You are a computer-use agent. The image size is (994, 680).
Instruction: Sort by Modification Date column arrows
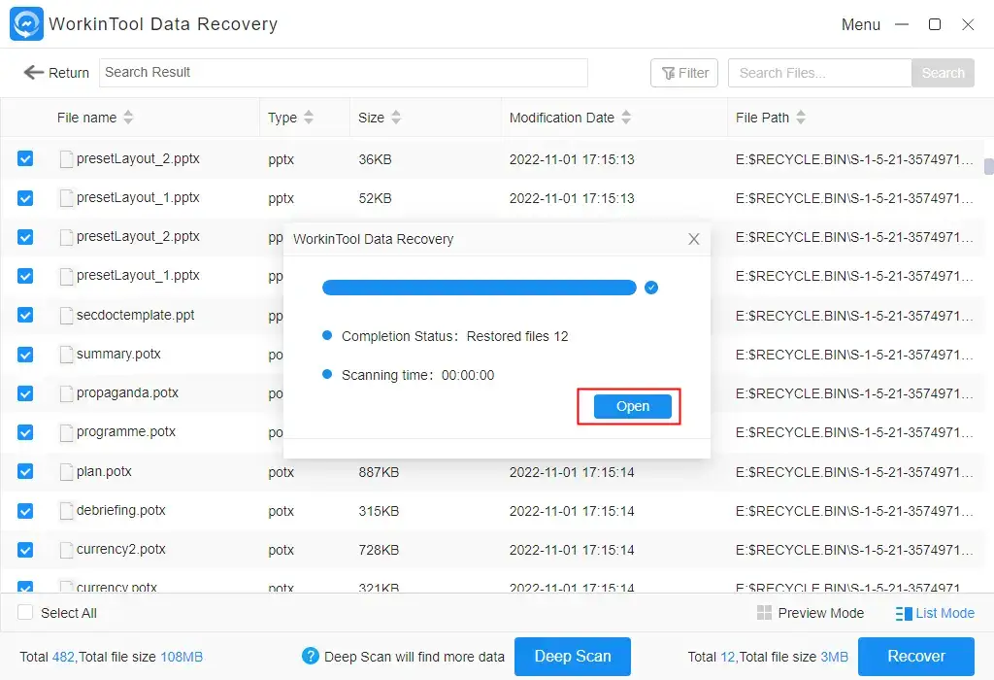pyautogui.click(x=626, y=118)
